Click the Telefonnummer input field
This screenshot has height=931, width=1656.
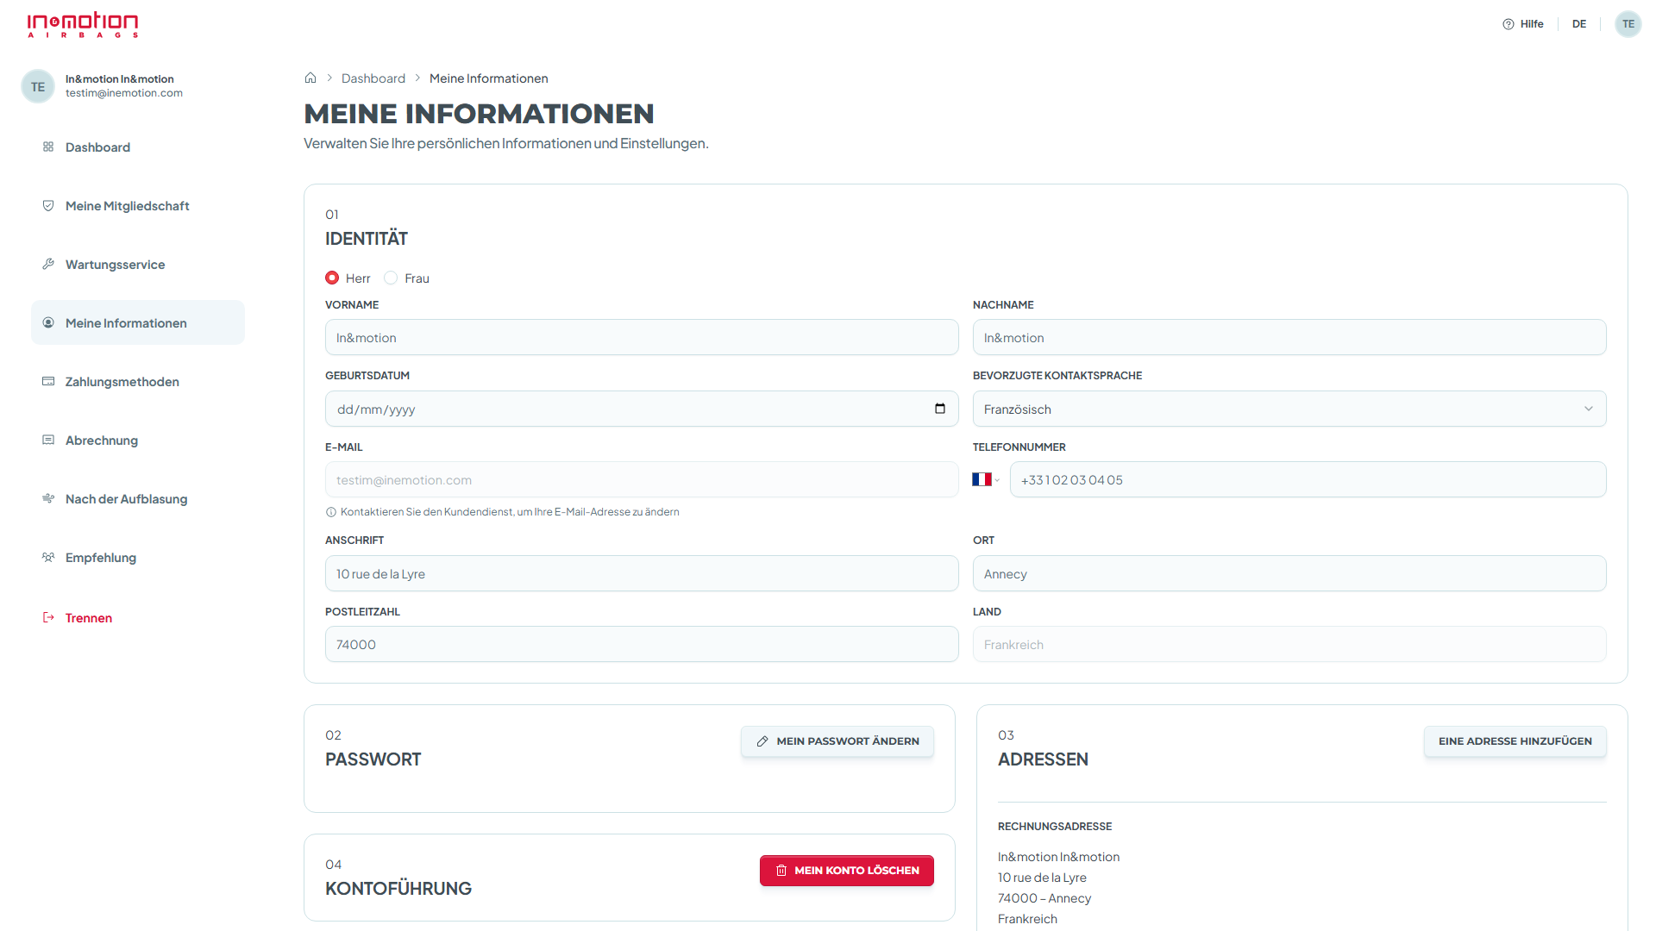tap(1308, 479)
